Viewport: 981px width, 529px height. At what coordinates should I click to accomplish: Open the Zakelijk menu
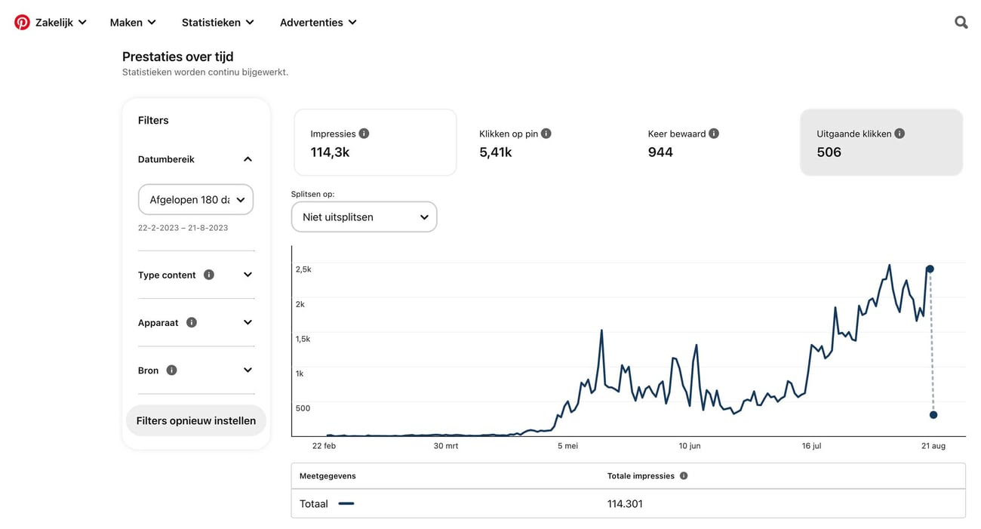click(x=60, y=23)
